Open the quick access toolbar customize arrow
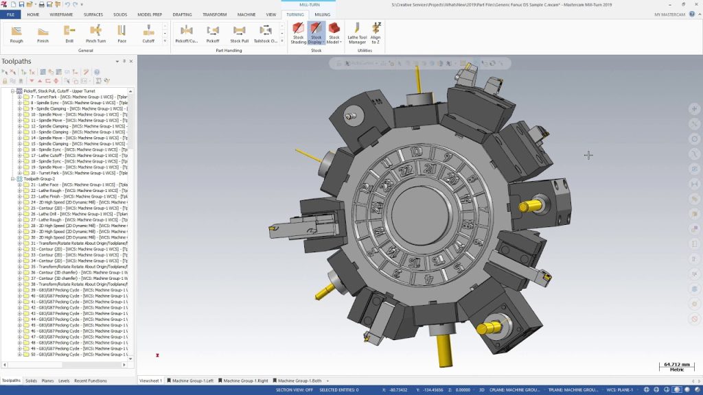This screenshot has height=395, width=703. (x=82, y=5)
